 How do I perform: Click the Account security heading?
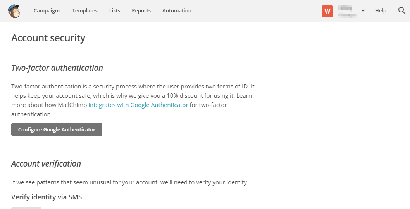click(x=48, y=38)
